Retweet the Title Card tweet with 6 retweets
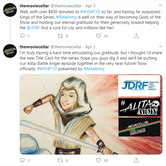Viewport: 166px width, 166px height. (x=60, y=160)
